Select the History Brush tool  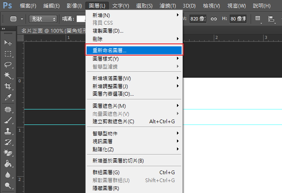(8, 142)
